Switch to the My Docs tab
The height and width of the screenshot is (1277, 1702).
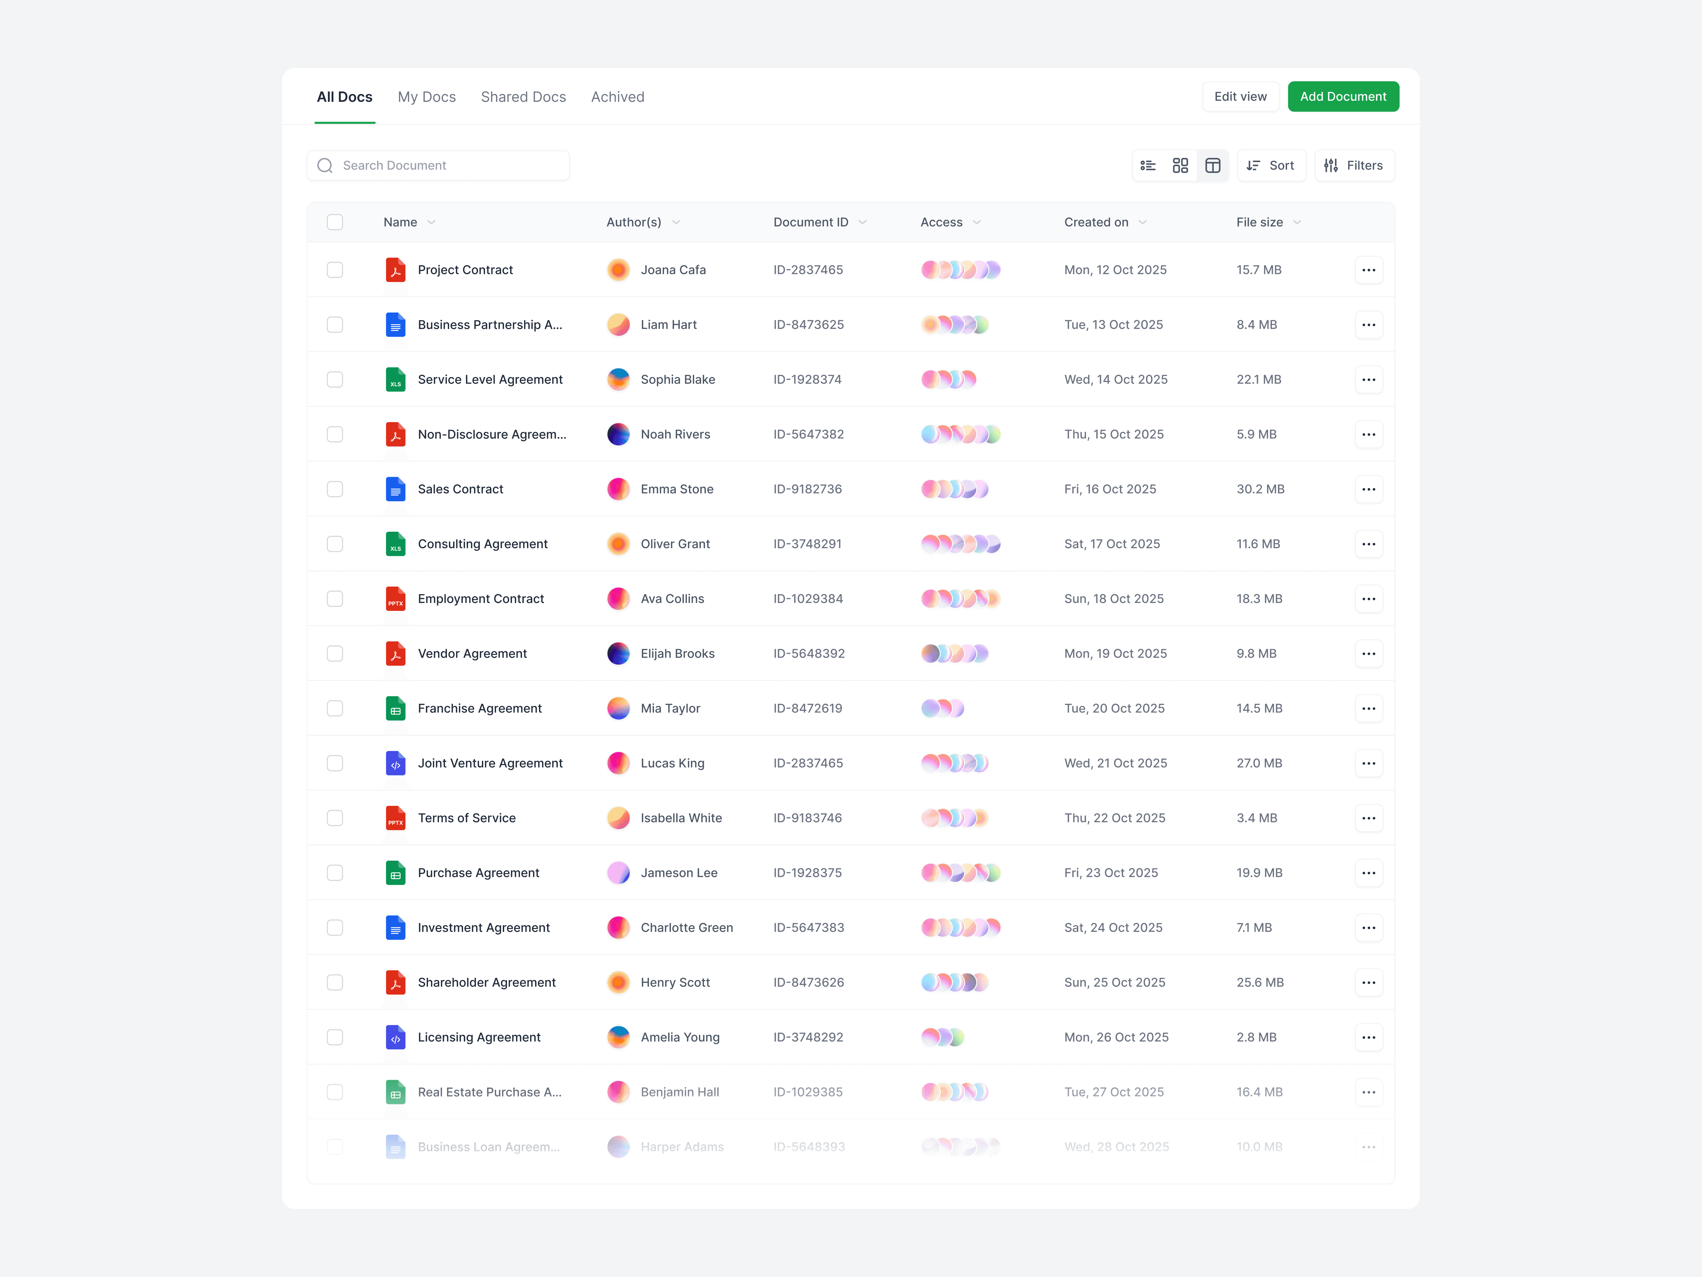click(426, 97)
